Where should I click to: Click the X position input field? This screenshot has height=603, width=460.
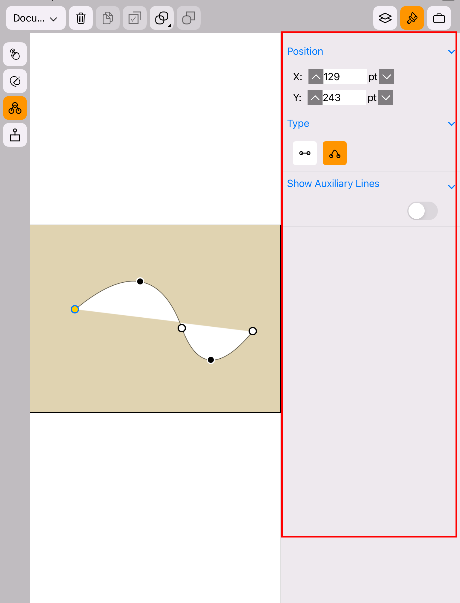(345, 77)
